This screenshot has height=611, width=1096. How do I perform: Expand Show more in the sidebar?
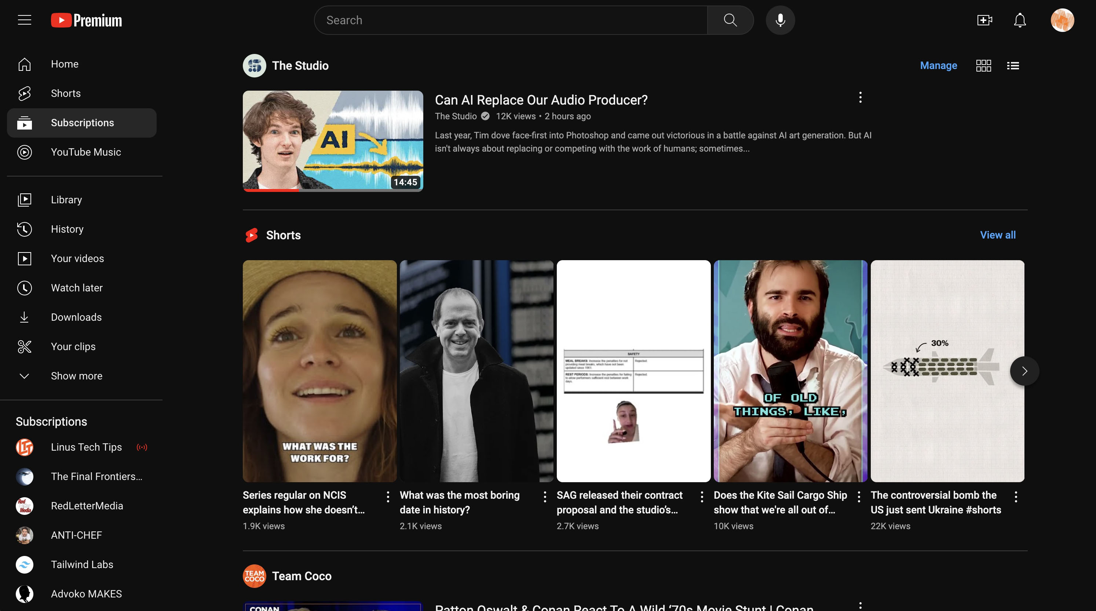coord(77,376)
